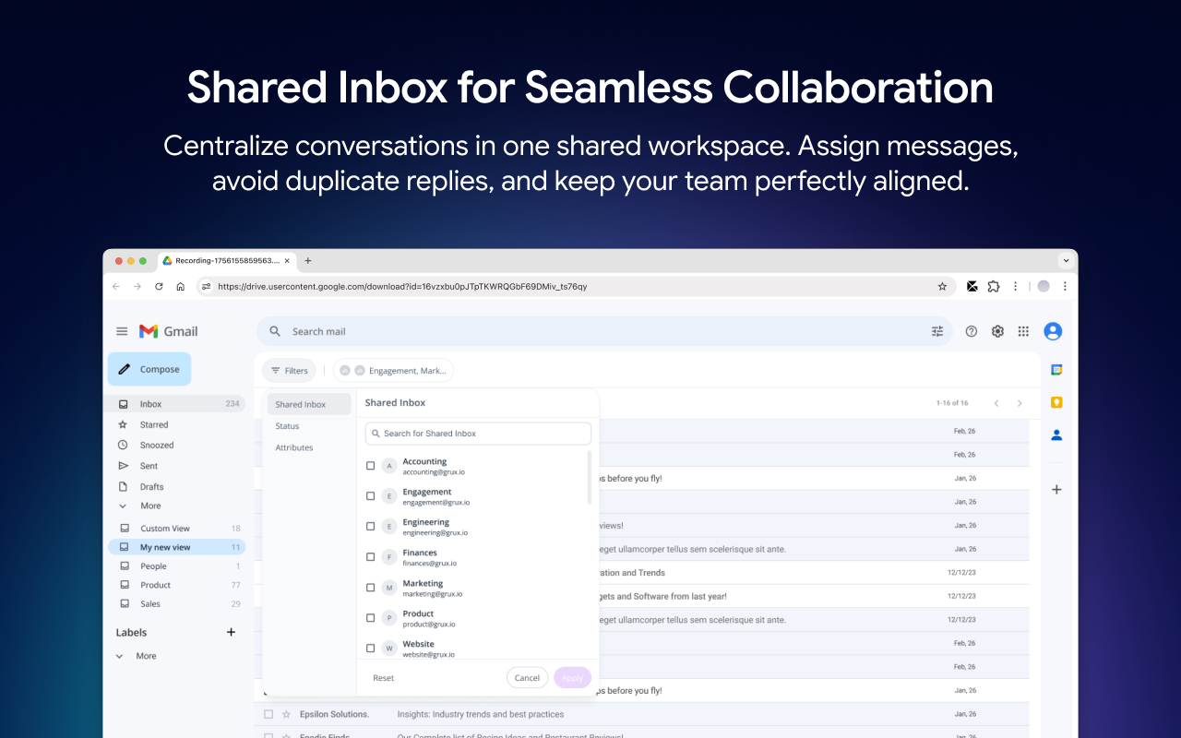Image resolution: width=1181 pixels, height=738 pixels.
Task: Go back using the browser back arrow
Action: (116, 287)
